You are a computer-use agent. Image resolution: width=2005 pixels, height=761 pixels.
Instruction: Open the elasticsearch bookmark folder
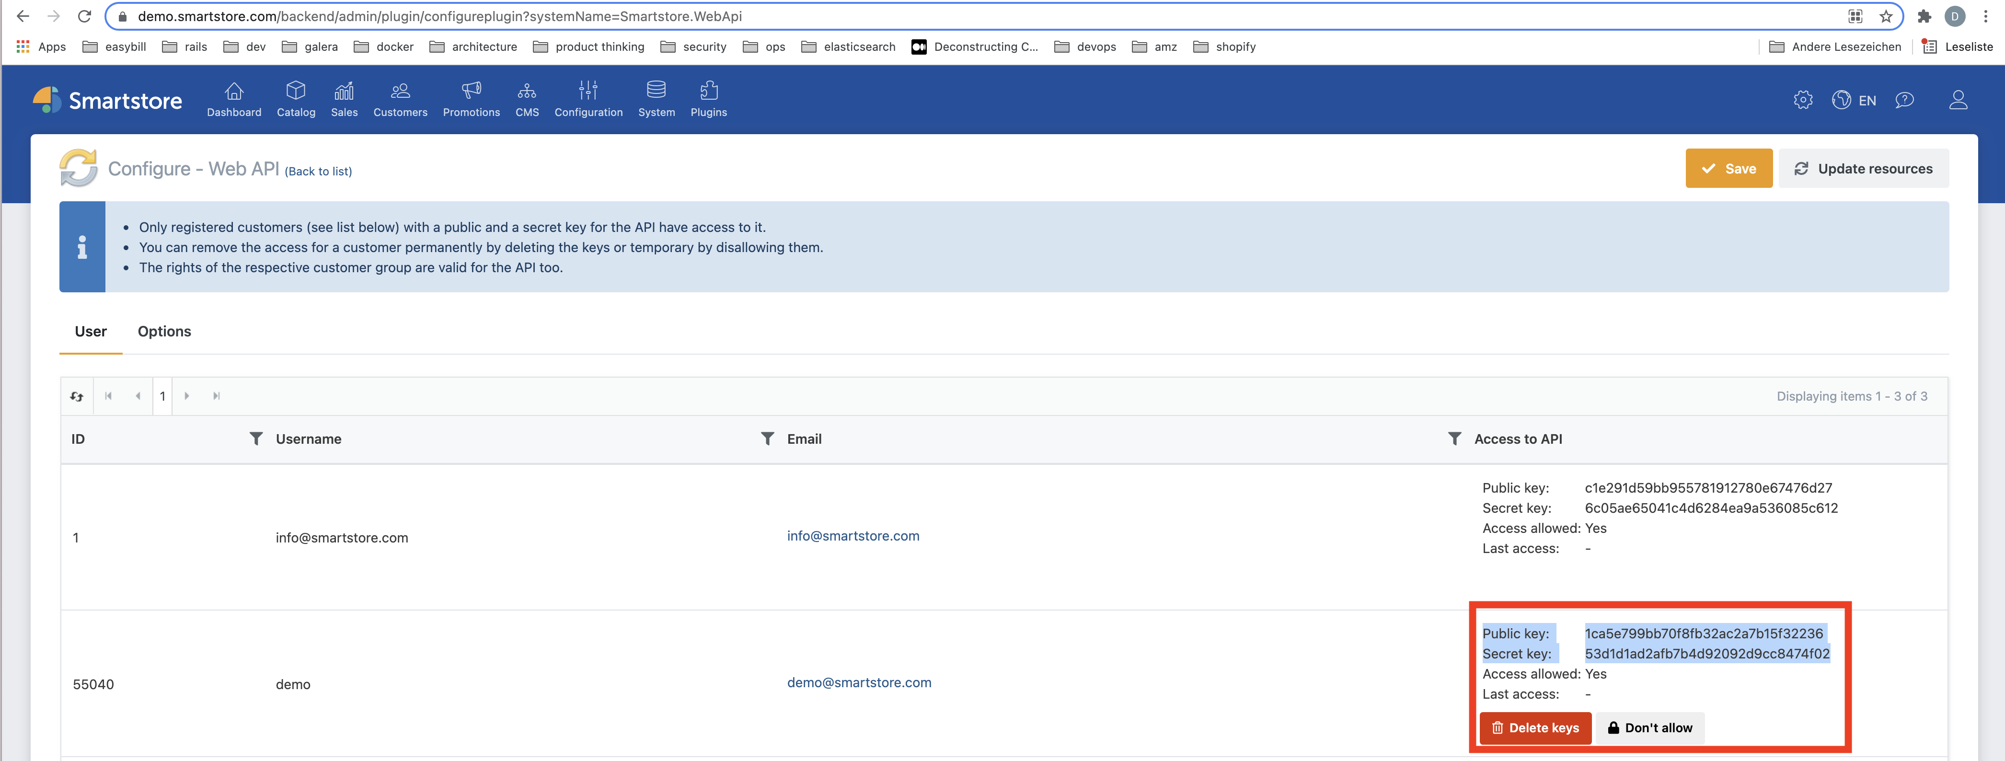click(848, 46)
